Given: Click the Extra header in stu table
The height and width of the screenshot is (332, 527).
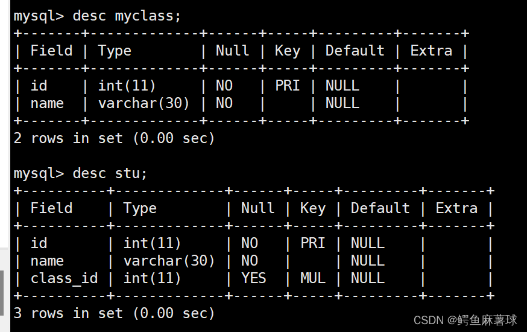Looking at the screenshot, I should (x=456, y=208).
